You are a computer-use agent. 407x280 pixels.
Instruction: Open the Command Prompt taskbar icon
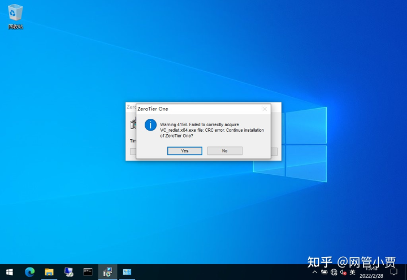click(88, 272)
